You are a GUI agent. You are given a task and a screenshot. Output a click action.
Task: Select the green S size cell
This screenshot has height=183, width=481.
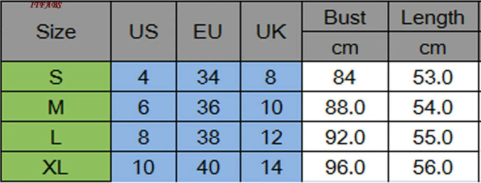pyautogui.click(x=56, y=77)
